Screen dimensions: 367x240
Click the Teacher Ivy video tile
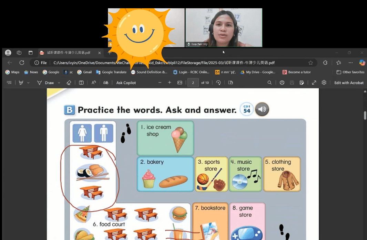pyautogui.click(x=224, y=28)
